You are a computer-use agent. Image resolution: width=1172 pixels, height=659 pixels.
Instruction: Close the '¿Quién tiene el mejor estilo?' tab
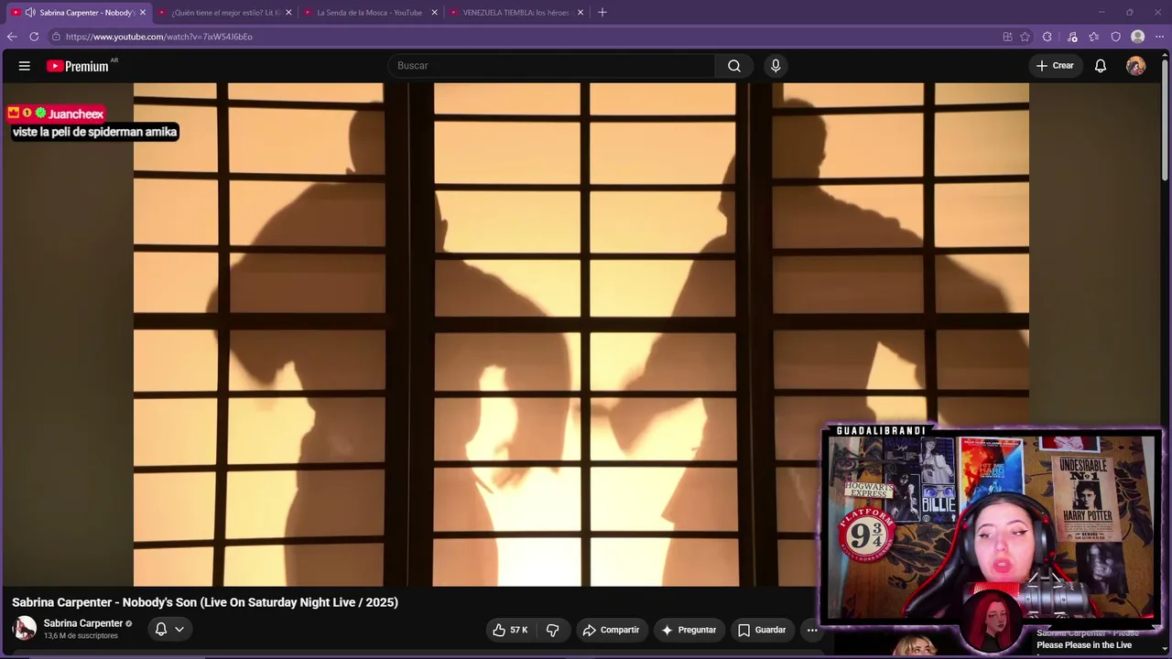[288, 13]
